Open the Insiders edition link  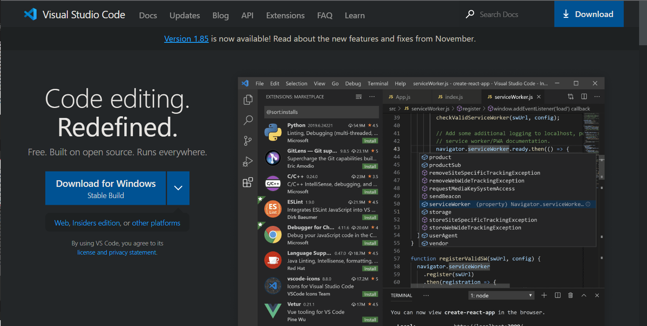[96, 223]
